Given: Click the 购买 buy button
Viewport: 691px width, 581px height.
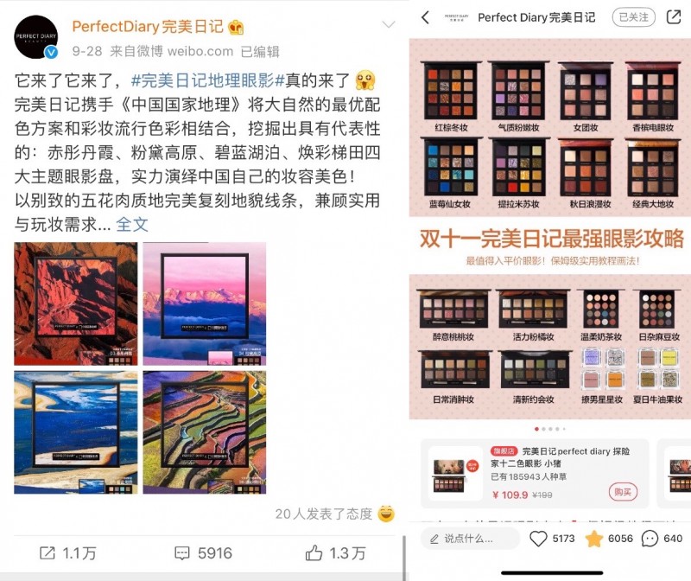Looking at the screenshot, I should click(x=623, y=491).
